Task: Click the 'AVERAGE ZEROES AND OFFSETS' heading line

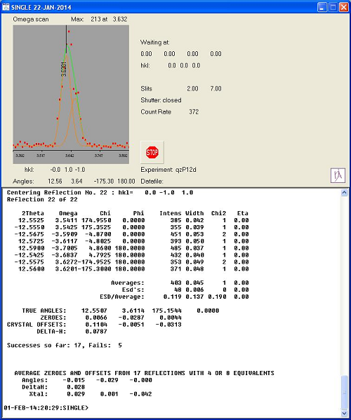Action: [145, 373]
